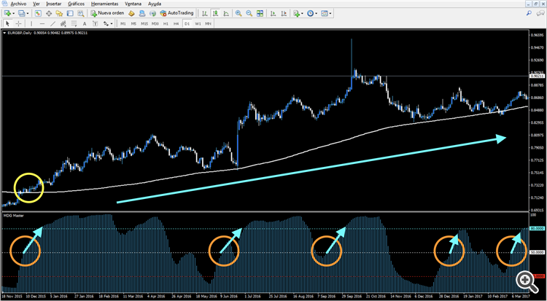The height and width of the screenshot is (301, 547).
Task: Click the periods clock icon
Action: (x=311, y=13)
